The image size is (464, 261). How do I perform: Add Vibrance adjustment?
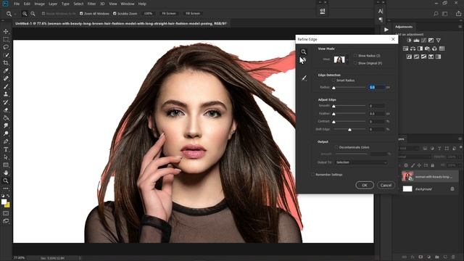tap(438, 41)
